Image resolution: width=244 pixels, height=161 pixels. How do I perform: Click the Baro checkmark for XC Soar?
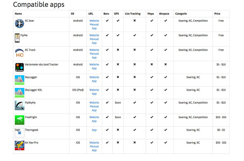(x=107, y=21)
